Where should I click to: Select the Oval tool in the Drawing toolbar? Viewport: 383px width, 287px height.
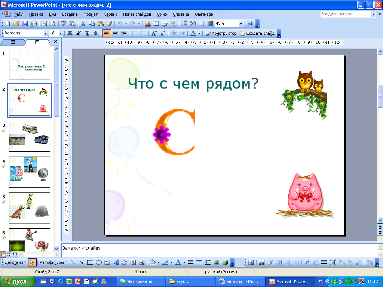[99, 262]
